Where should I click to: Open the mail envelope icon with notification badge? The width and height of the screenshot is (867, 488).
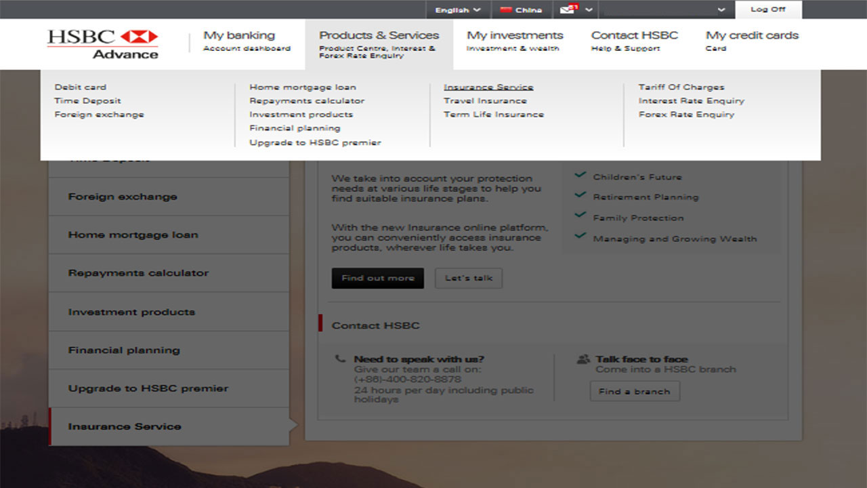tap(569, 9)
